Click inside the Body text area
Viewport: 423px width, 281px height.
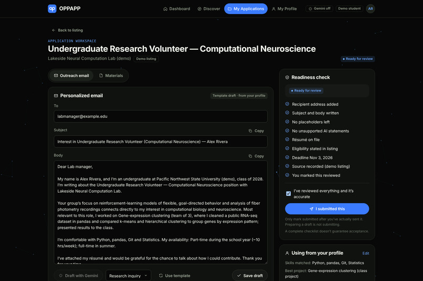pyautogui.click(x=161, y=212)
